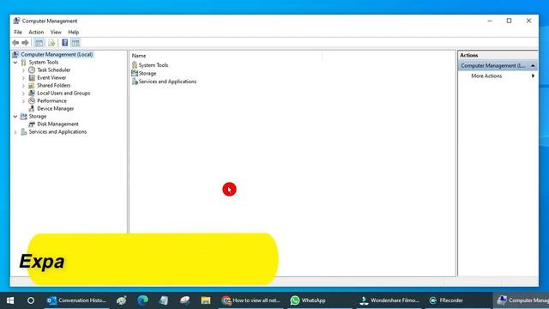Open the More Actions submenu arrow

click(x=533, y=76)
